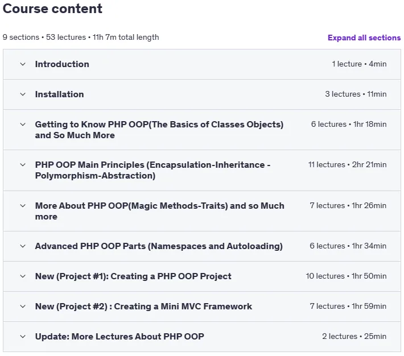Click PHP OOP Main Principles section title
Viewport: 404px width, 356px height.
pyautogui.click(x=153, y=170)
